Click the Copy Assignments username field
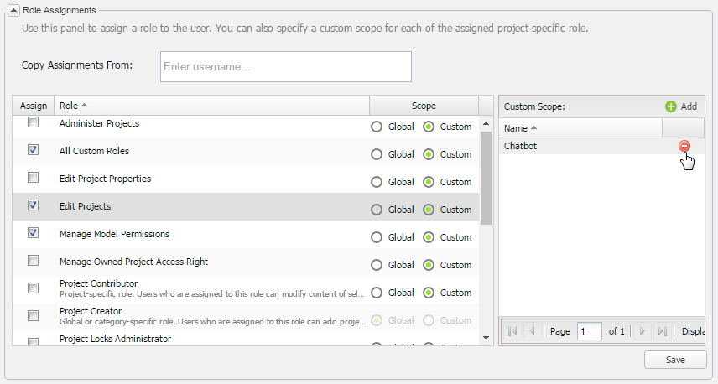This screenshot has height=384, width=718. (285, 67)
